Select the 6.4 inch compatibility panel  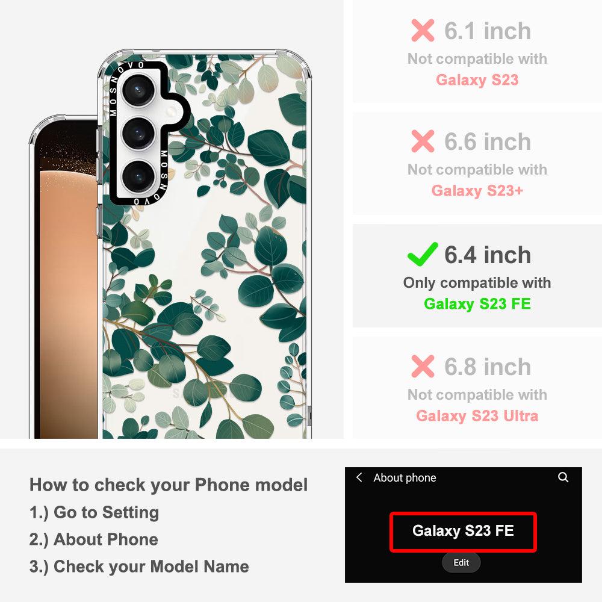pos(477,276)
